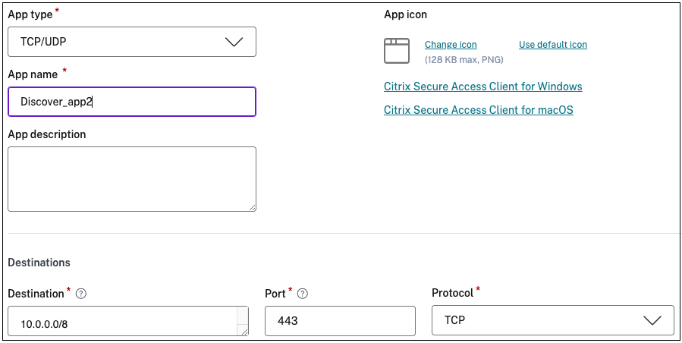Click the Destination field resize handle
This screenshot has width=682, height=343.
tap(244, 331)
